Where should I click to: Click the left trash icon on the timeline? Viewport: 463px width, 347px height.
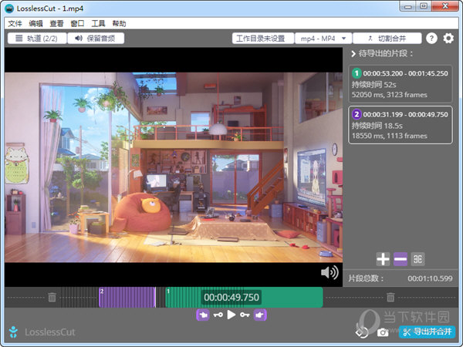52,297
